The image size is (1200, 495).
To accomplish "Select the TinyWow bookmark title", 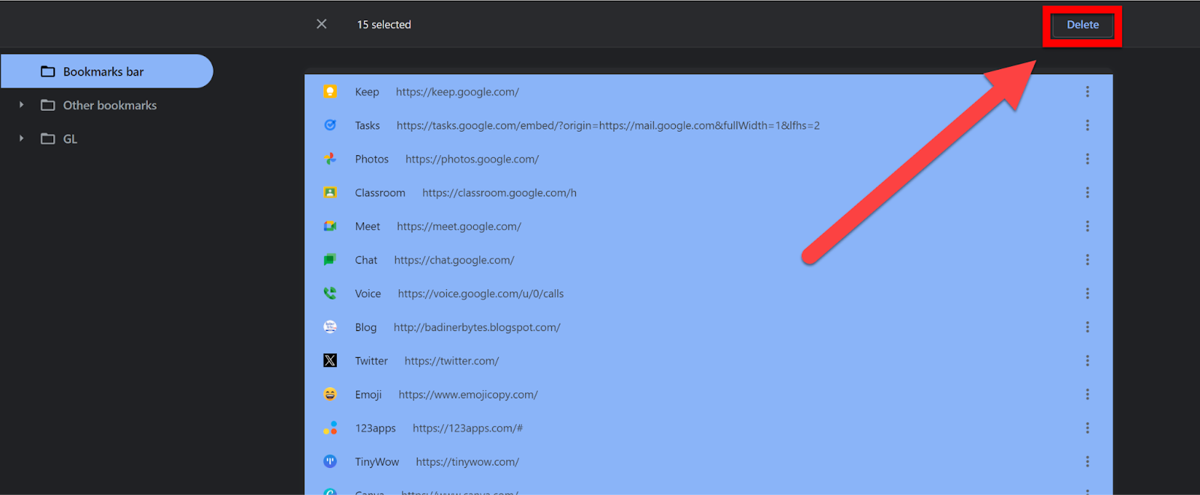I will (377, 463).
